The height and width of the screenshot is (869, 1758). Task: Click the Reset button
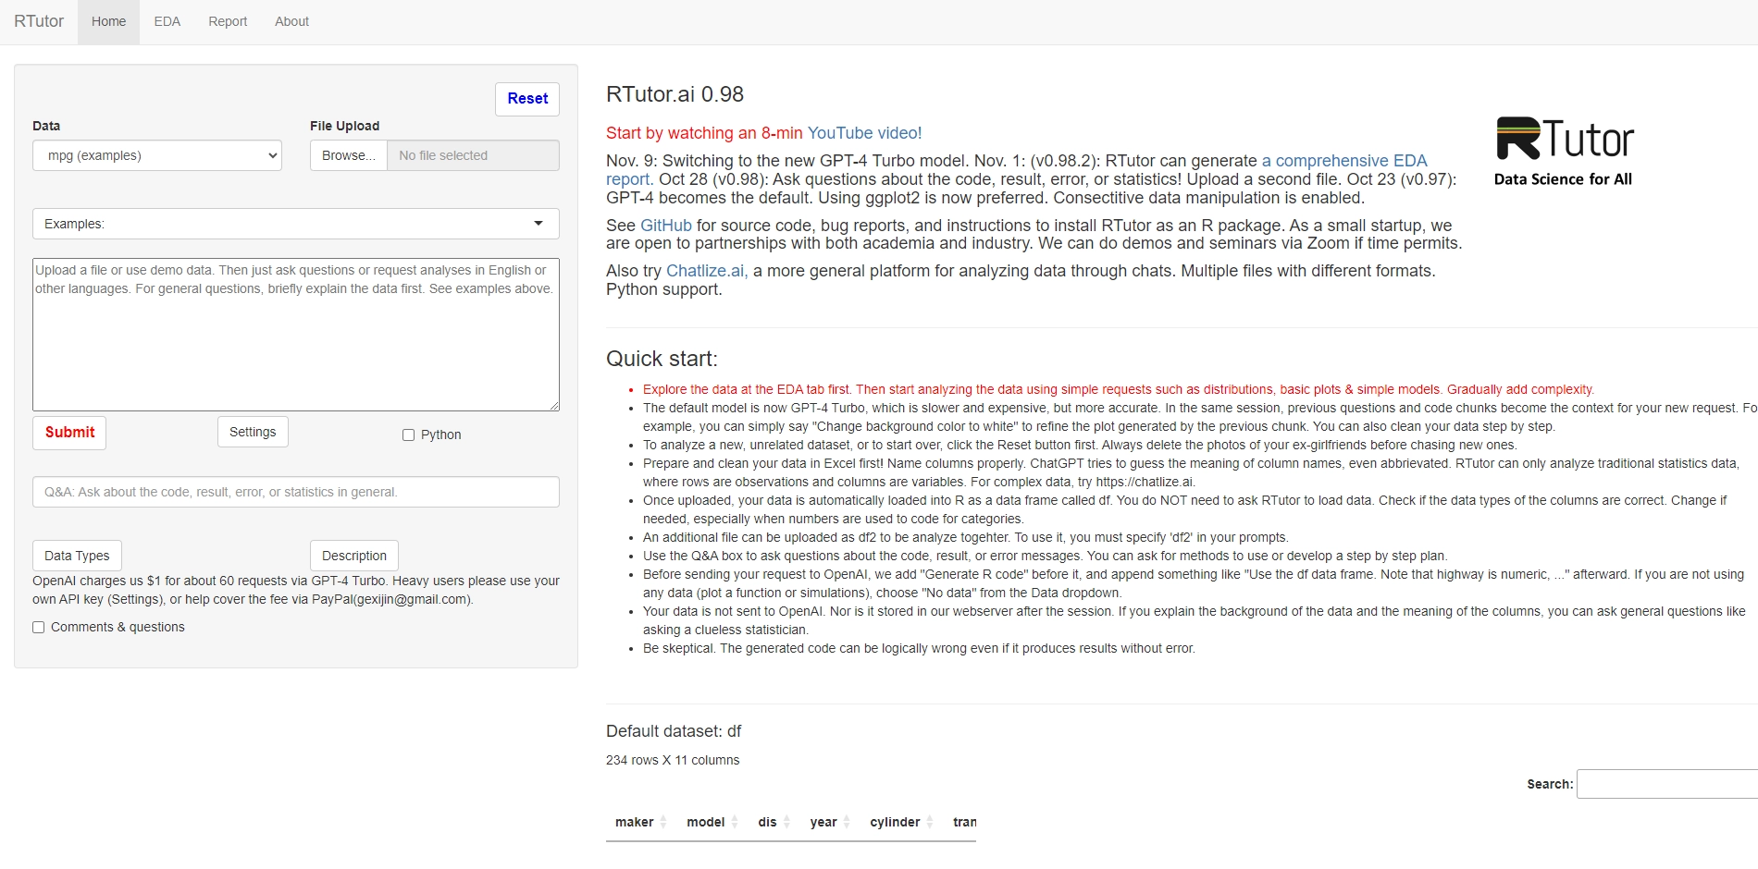point(527,99)
